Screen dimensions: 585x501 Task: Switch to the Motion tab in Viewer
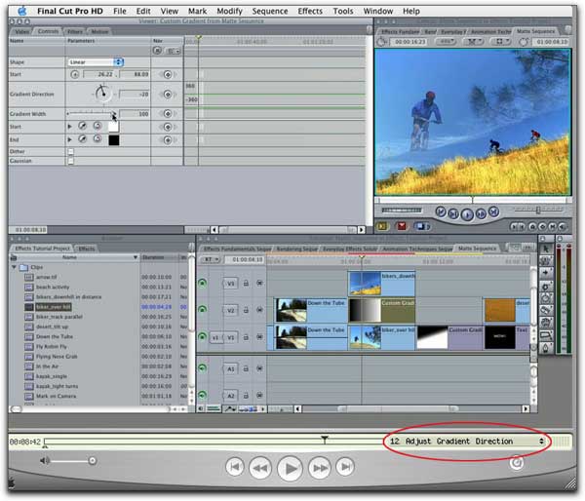[99, 32]
